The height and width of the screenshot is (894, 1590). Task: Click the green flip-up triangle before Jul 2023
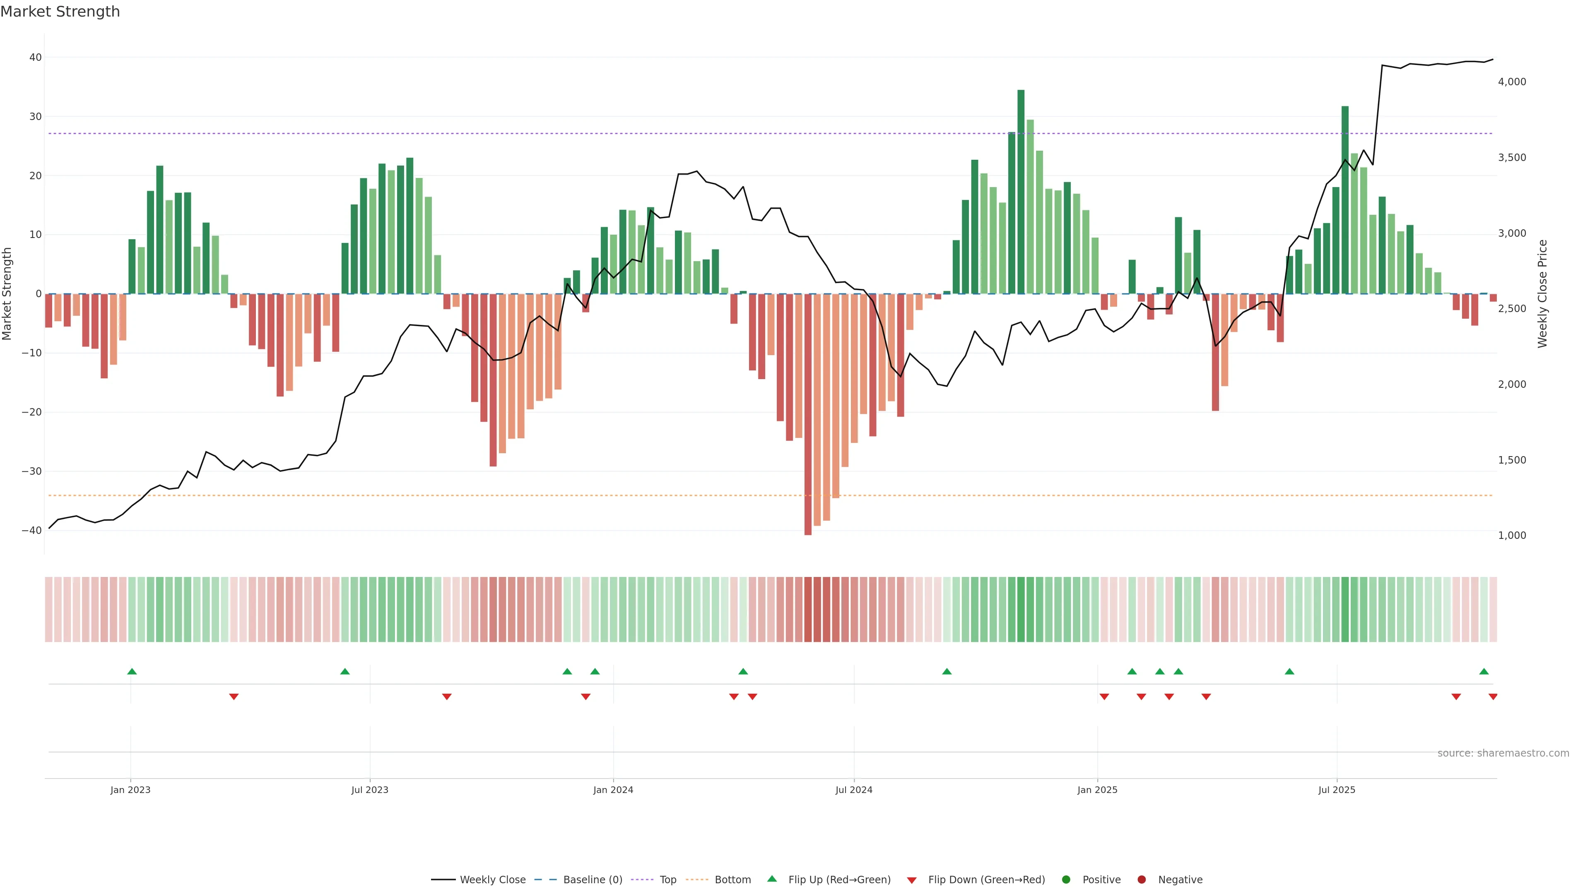pos(345,671)
